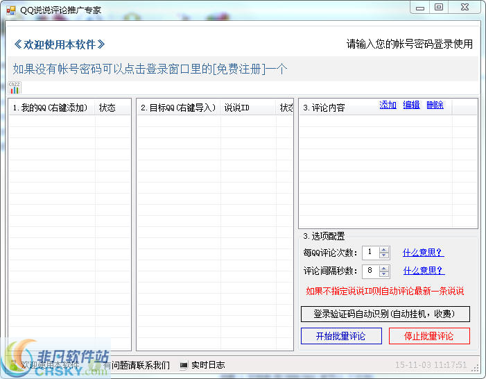Viewport: 486px width, 379px height.
Task: Start batch commenting with 开始批量评论
Action: click(341, 336)
